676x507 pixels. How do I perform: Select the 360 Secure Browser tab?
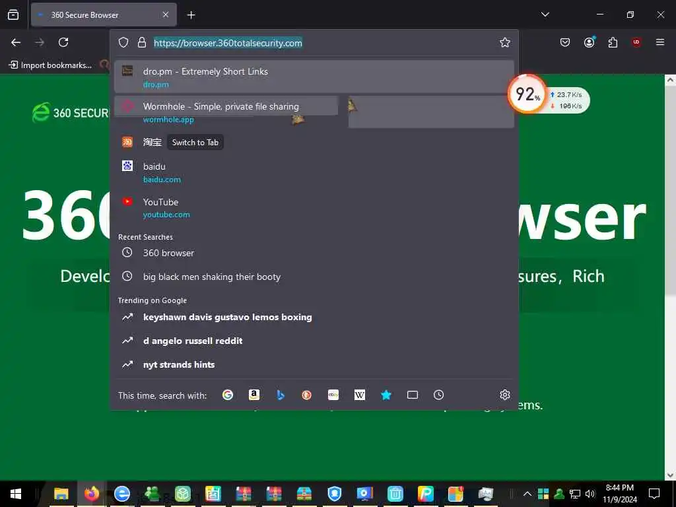tap(104, 15)
